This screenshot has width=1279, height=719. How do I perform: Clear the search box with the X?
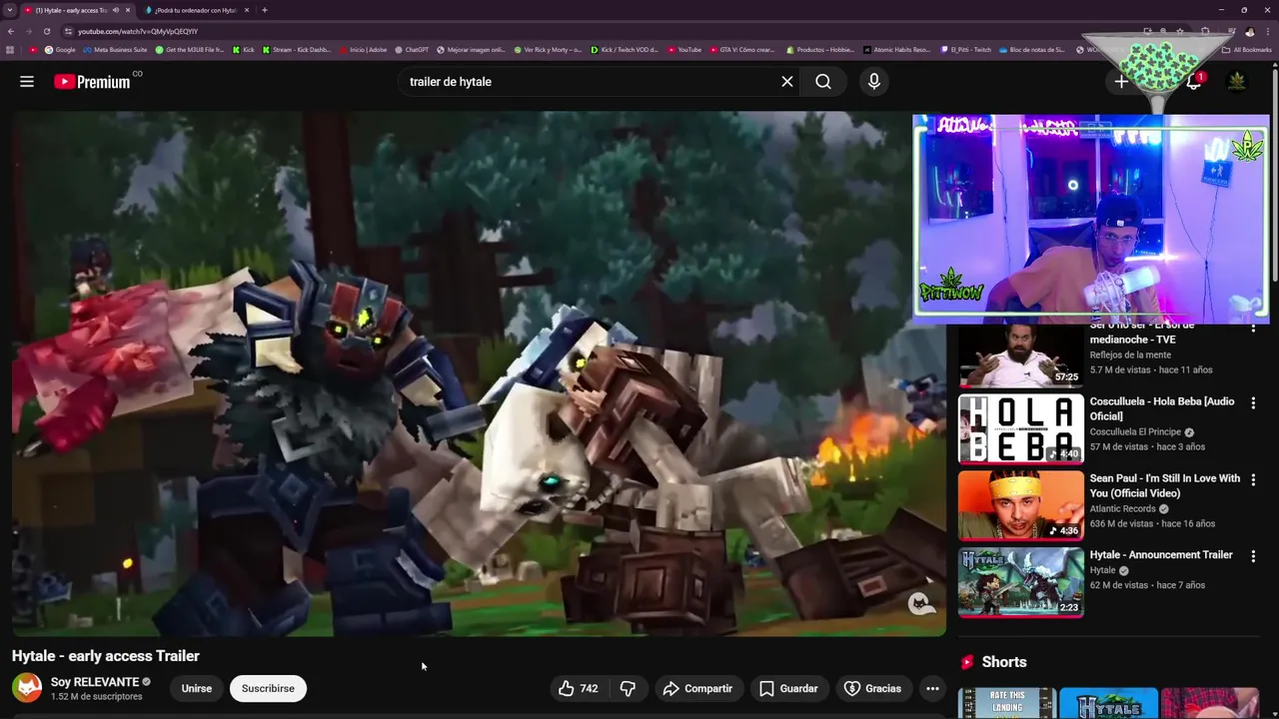click(x=787, y=82)
